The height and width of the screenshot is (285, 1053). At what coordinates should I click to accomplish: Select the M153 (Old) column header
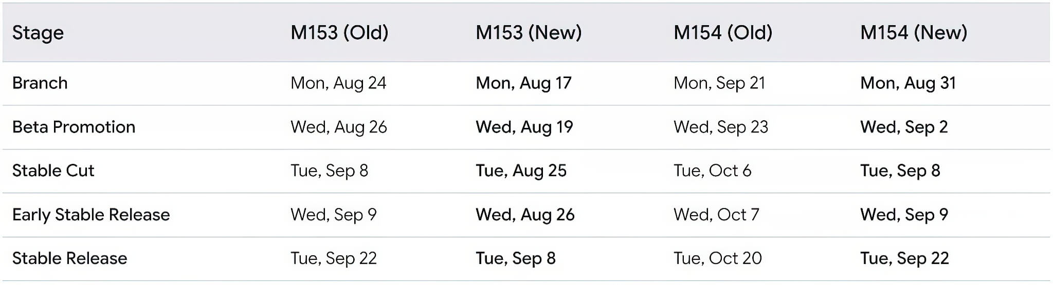click(339, 33)
